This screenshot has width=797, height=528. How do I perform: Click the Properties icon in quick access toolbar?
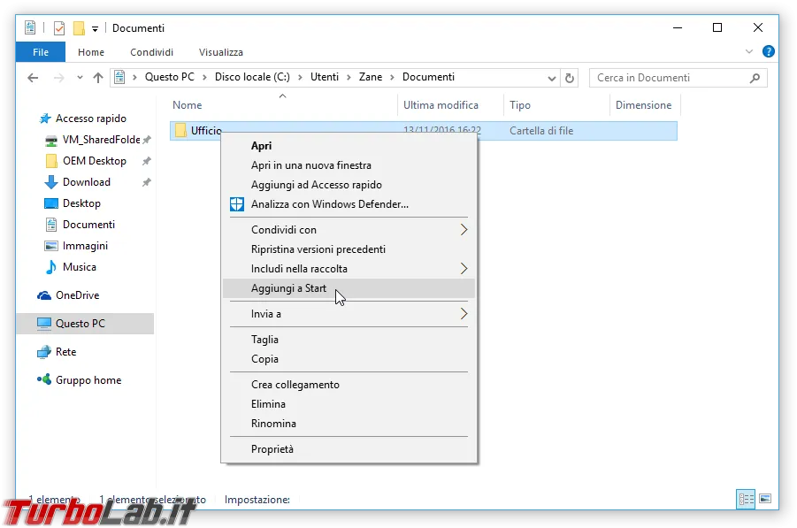coord(59,28)
